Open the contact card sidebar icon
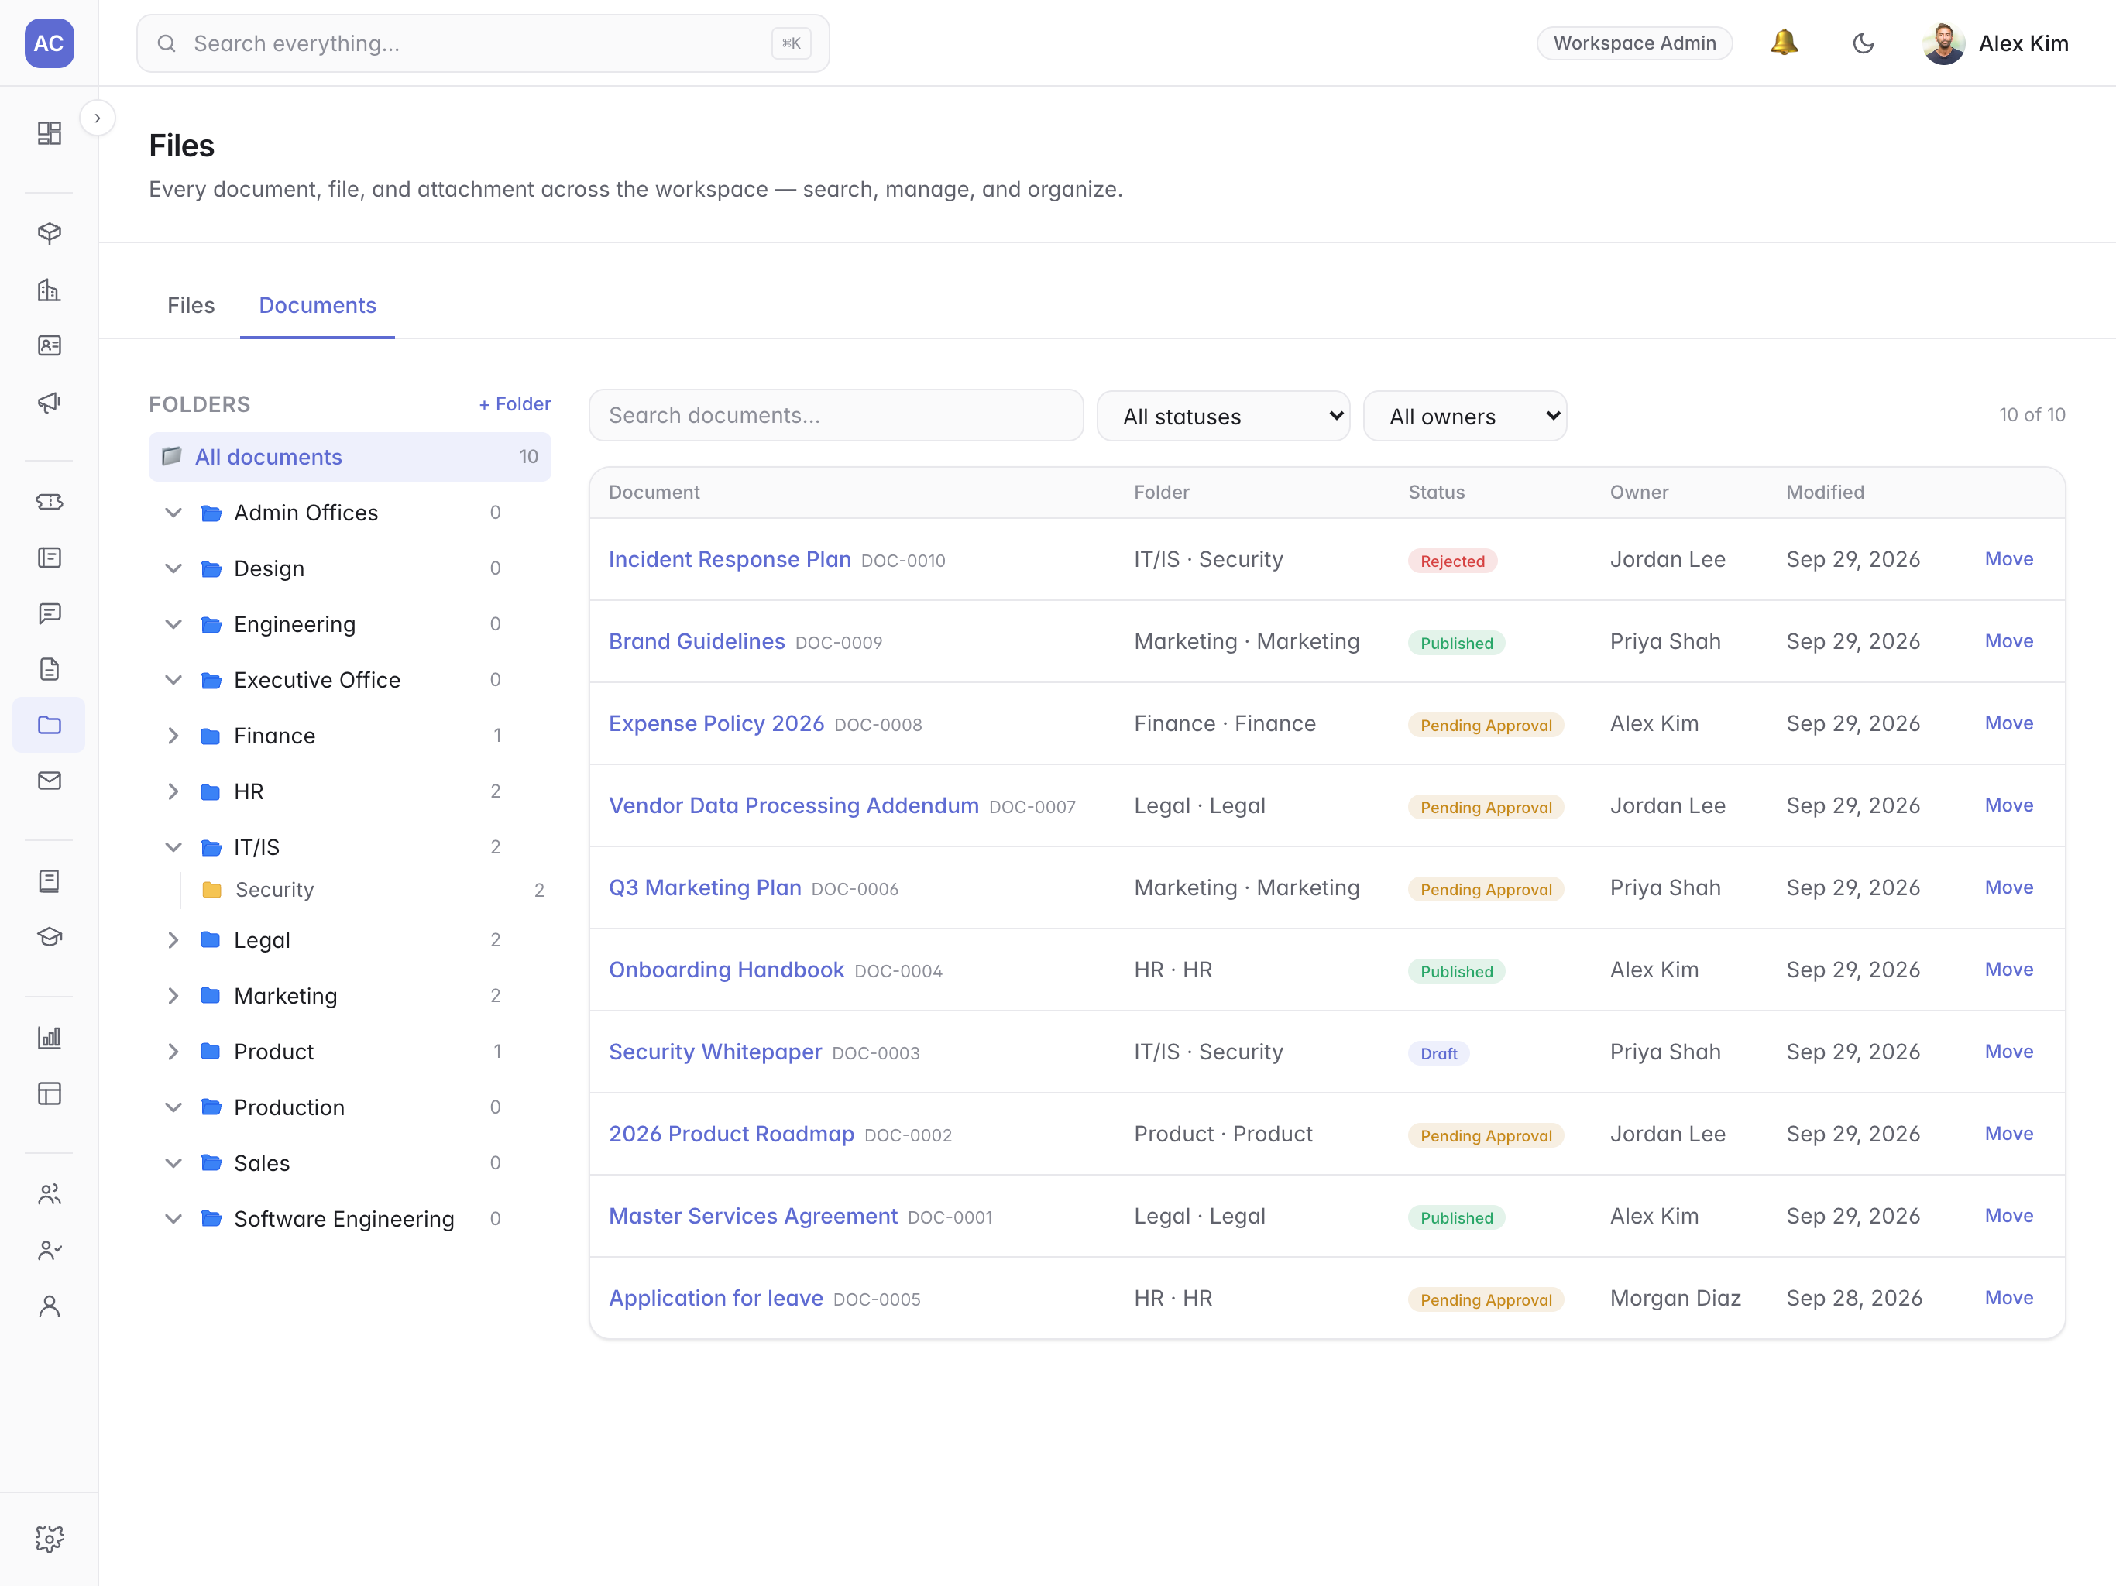The image size is (2116, 1586). (49, 345)
